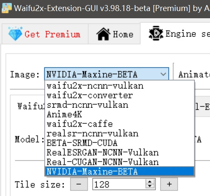Click the gear icon on Engine settings tab

tap(156, 33)
